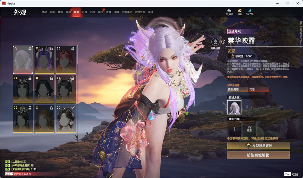
Task: Click the hairstyle list scrollbar
Action: (77, 54)
